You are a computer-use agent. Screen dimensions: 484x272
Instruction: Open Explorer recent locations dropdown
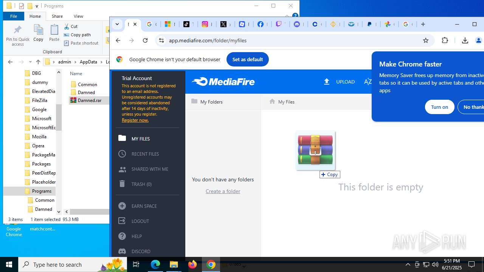pyautogui.click(x=30, y=62)
